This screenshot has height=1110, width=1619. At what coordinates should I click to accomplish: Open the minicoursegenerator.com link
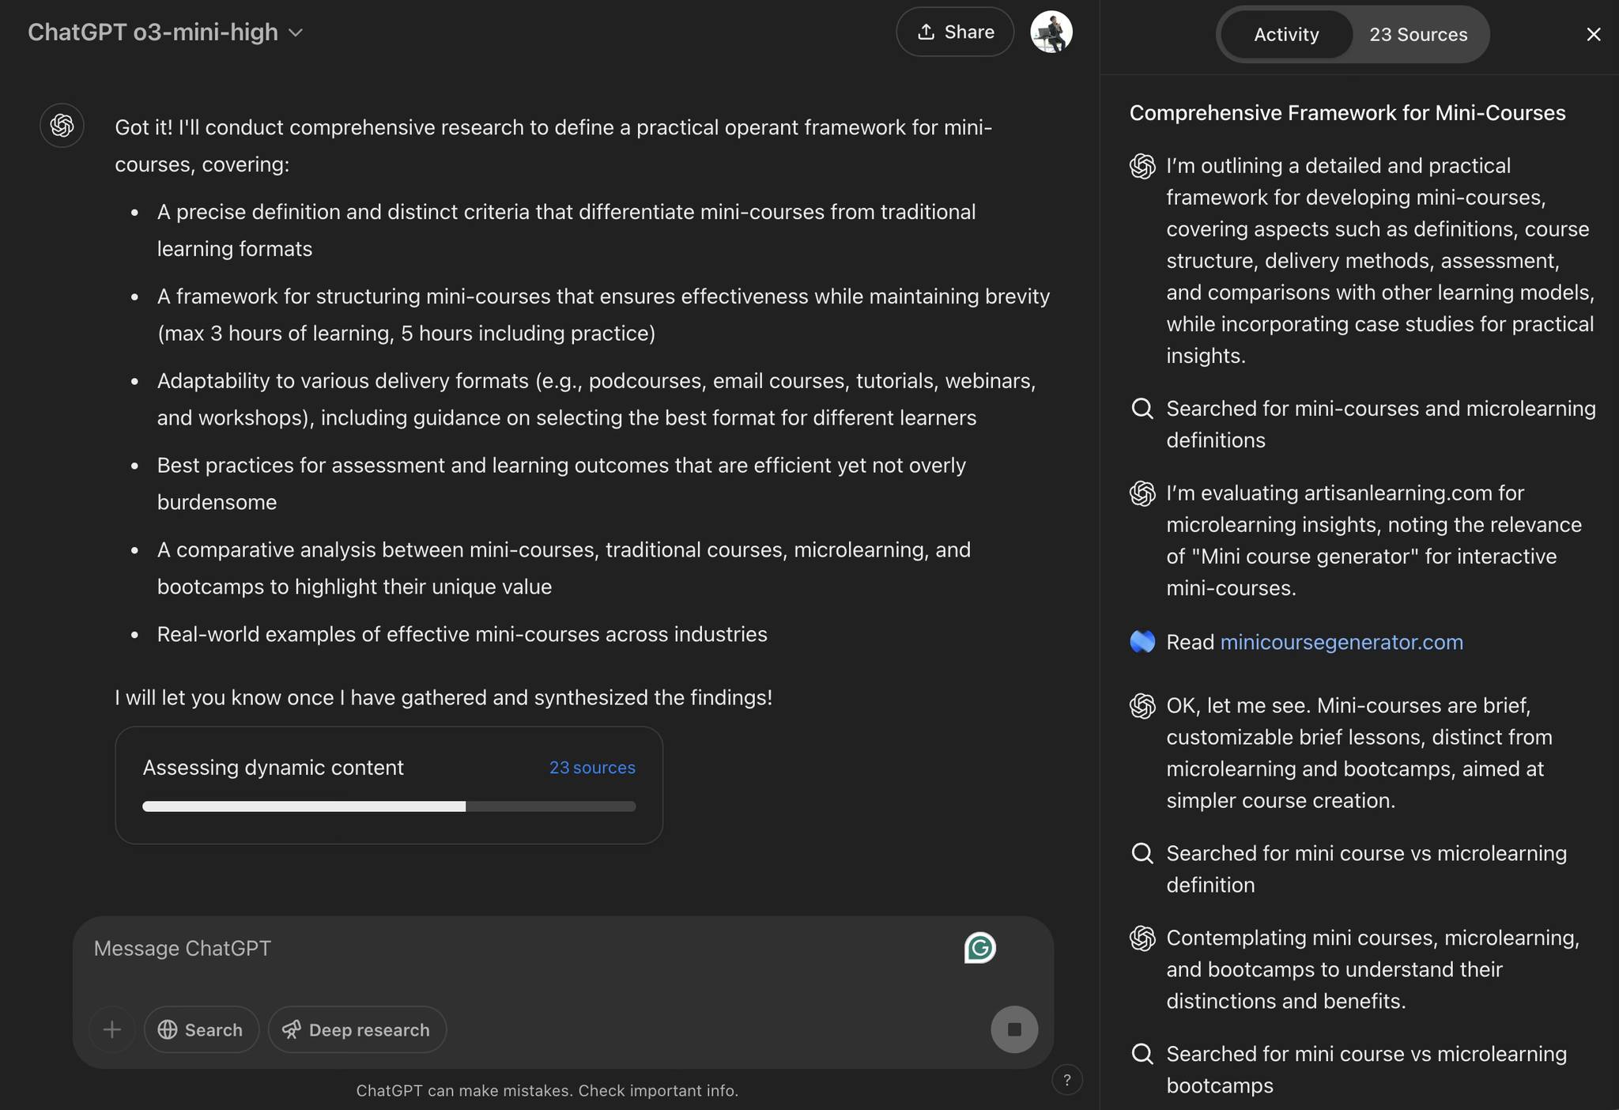[1342, 642]
